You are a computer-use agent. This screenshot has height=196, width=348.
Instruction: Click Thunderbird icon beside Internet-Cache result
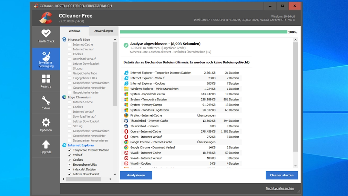(x=126, y=121)
